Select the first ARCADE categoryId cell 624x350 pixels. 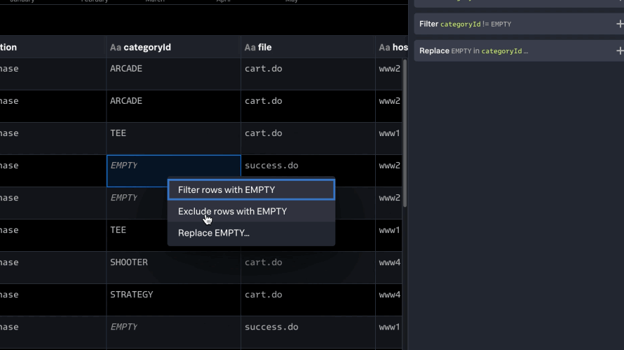pos(126,69)
